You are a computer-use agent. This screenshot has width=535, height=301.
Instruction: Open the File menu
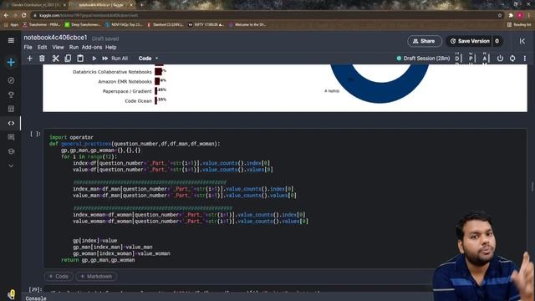tap(28, 48)
